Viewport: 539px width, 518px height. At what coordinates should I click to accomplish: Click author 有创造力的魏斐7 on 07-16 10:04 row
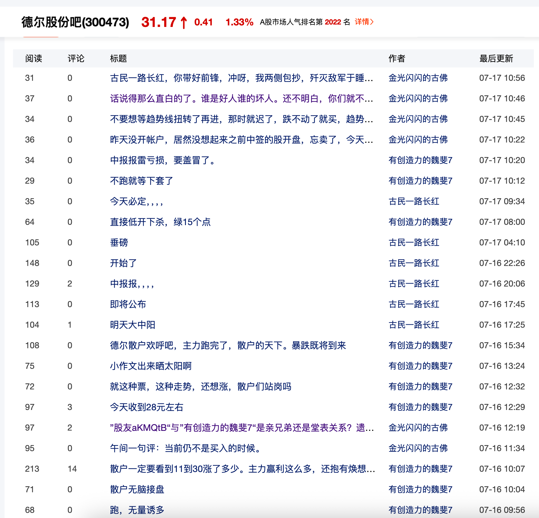pos(421,490)
